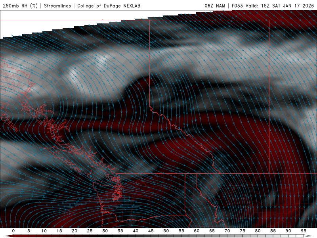Select the 40 value on the color scale
Screen dimensions: 317x238
click(136, 231)
